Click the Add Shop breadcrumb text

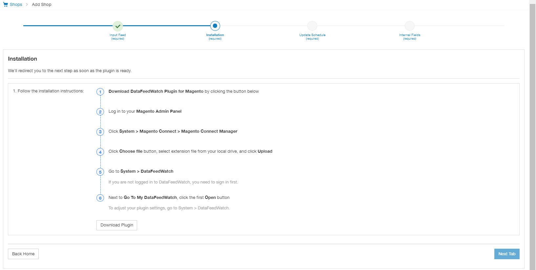(x=42, y=5)
